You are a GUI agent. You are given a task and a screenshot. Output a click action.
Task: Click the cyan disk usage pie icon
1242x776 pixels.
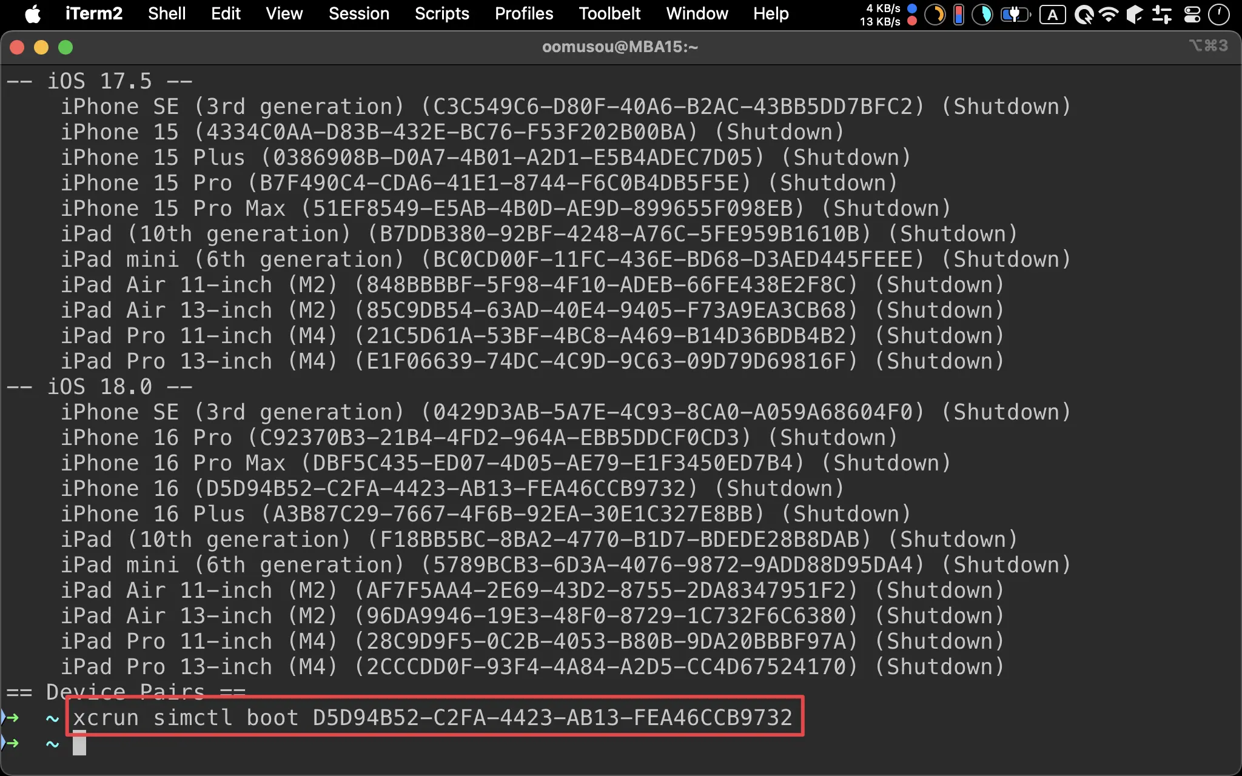982,15
